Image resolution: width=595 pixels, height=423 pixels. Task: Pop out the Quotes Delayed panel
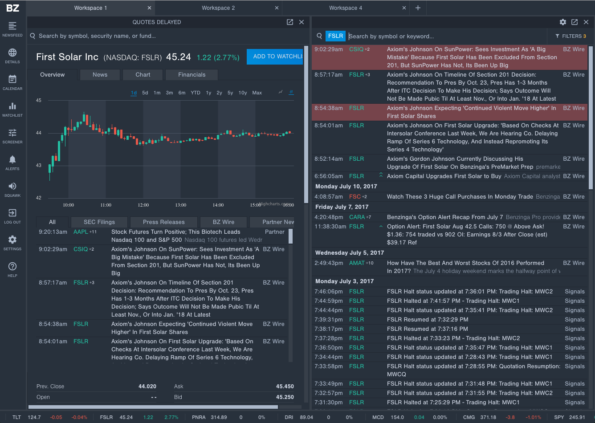[290, 22]
